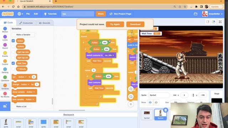Image resolution: width=228 pixels, height=128 pixels.
Task: Click the Scratch logo
Action: click(x=8, y=14)
